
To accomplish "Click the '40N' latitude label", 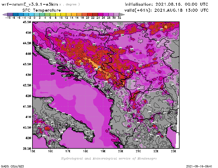I will (28, 138).
